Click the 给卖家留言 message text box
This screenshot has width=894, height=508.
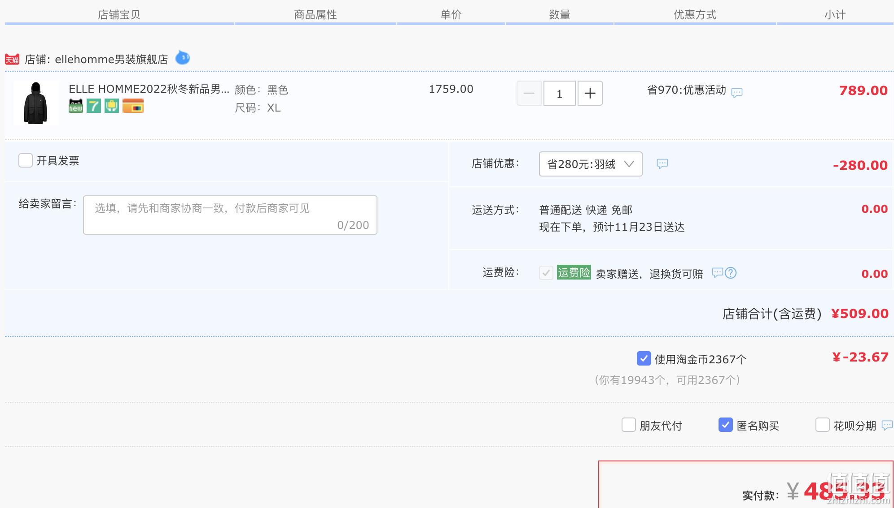point(230,215)
